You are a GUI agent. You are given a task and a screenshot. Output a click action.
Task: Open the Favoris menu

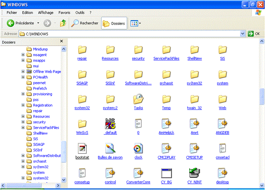tap(64, 13)
